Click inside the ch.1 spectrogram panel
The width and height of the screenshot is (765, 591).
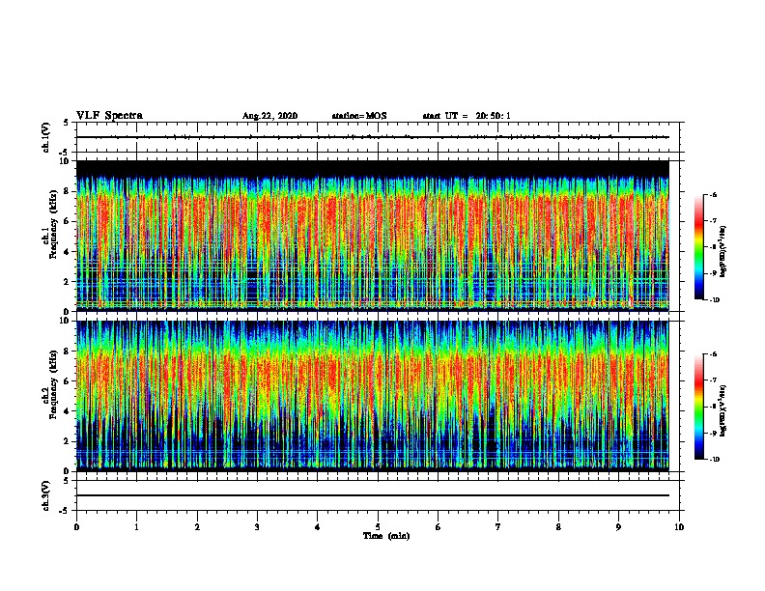[x=373, y=236]
